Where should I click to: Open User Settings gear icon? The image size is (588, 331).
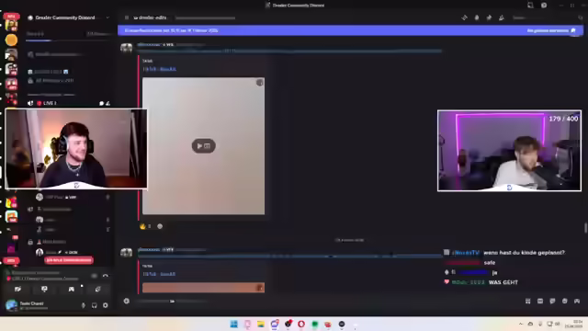(106, 305)
